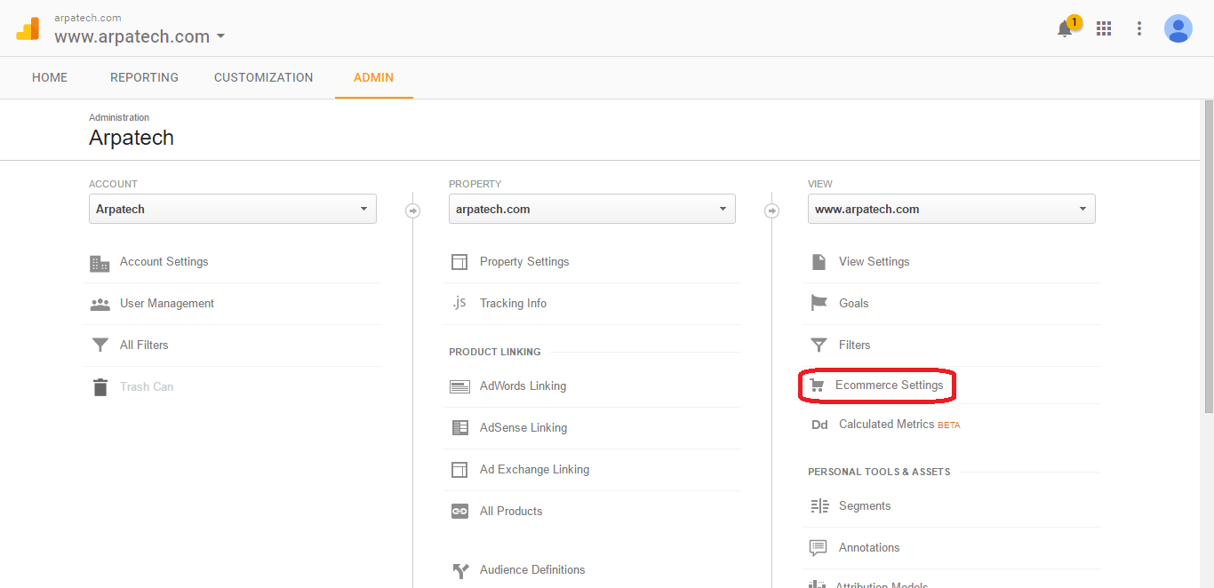Screen dimensions: 1214x588
Task: Open the Property dropdown arpatech.com
Action: tap(592, 209)
